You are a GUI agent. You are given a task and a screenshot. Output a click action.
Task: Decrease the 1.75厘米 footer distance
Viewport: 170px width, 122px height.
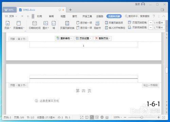[x=151, y=27]
